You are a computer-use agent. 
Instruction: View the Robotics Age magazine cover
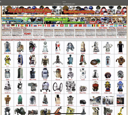click(x=120, y=99)
